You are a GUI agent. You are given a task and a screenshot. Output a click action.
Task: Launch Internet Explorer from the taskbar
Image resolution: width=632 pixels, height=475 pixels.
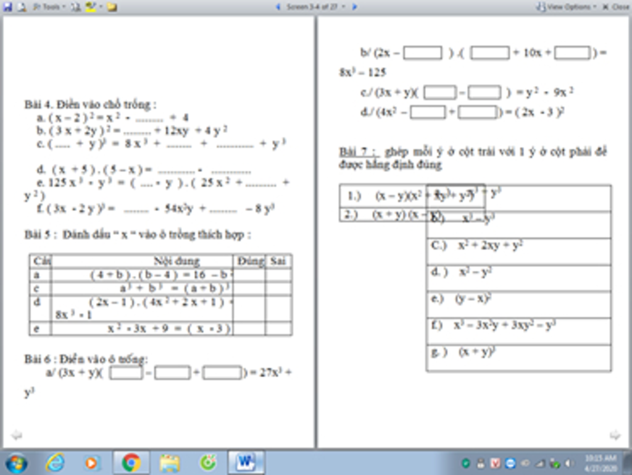[55, 463]
